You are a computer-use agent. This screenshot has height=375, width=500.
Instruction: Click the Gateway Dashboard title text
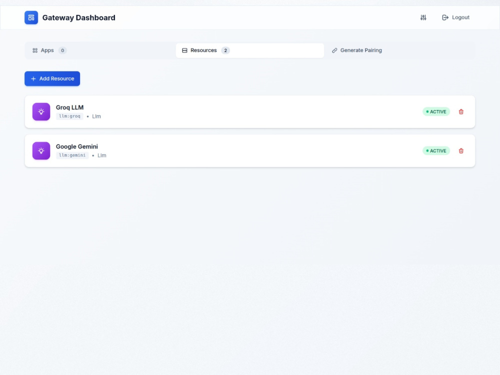point(79,17)
